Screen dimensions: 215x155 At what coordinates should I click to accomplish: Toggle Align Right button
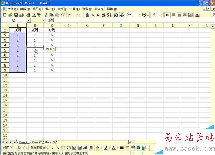click(185, 15)
